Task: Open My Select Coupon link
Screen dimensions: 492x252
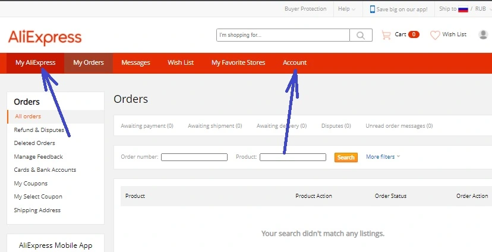Action: (x=38, y=197)
